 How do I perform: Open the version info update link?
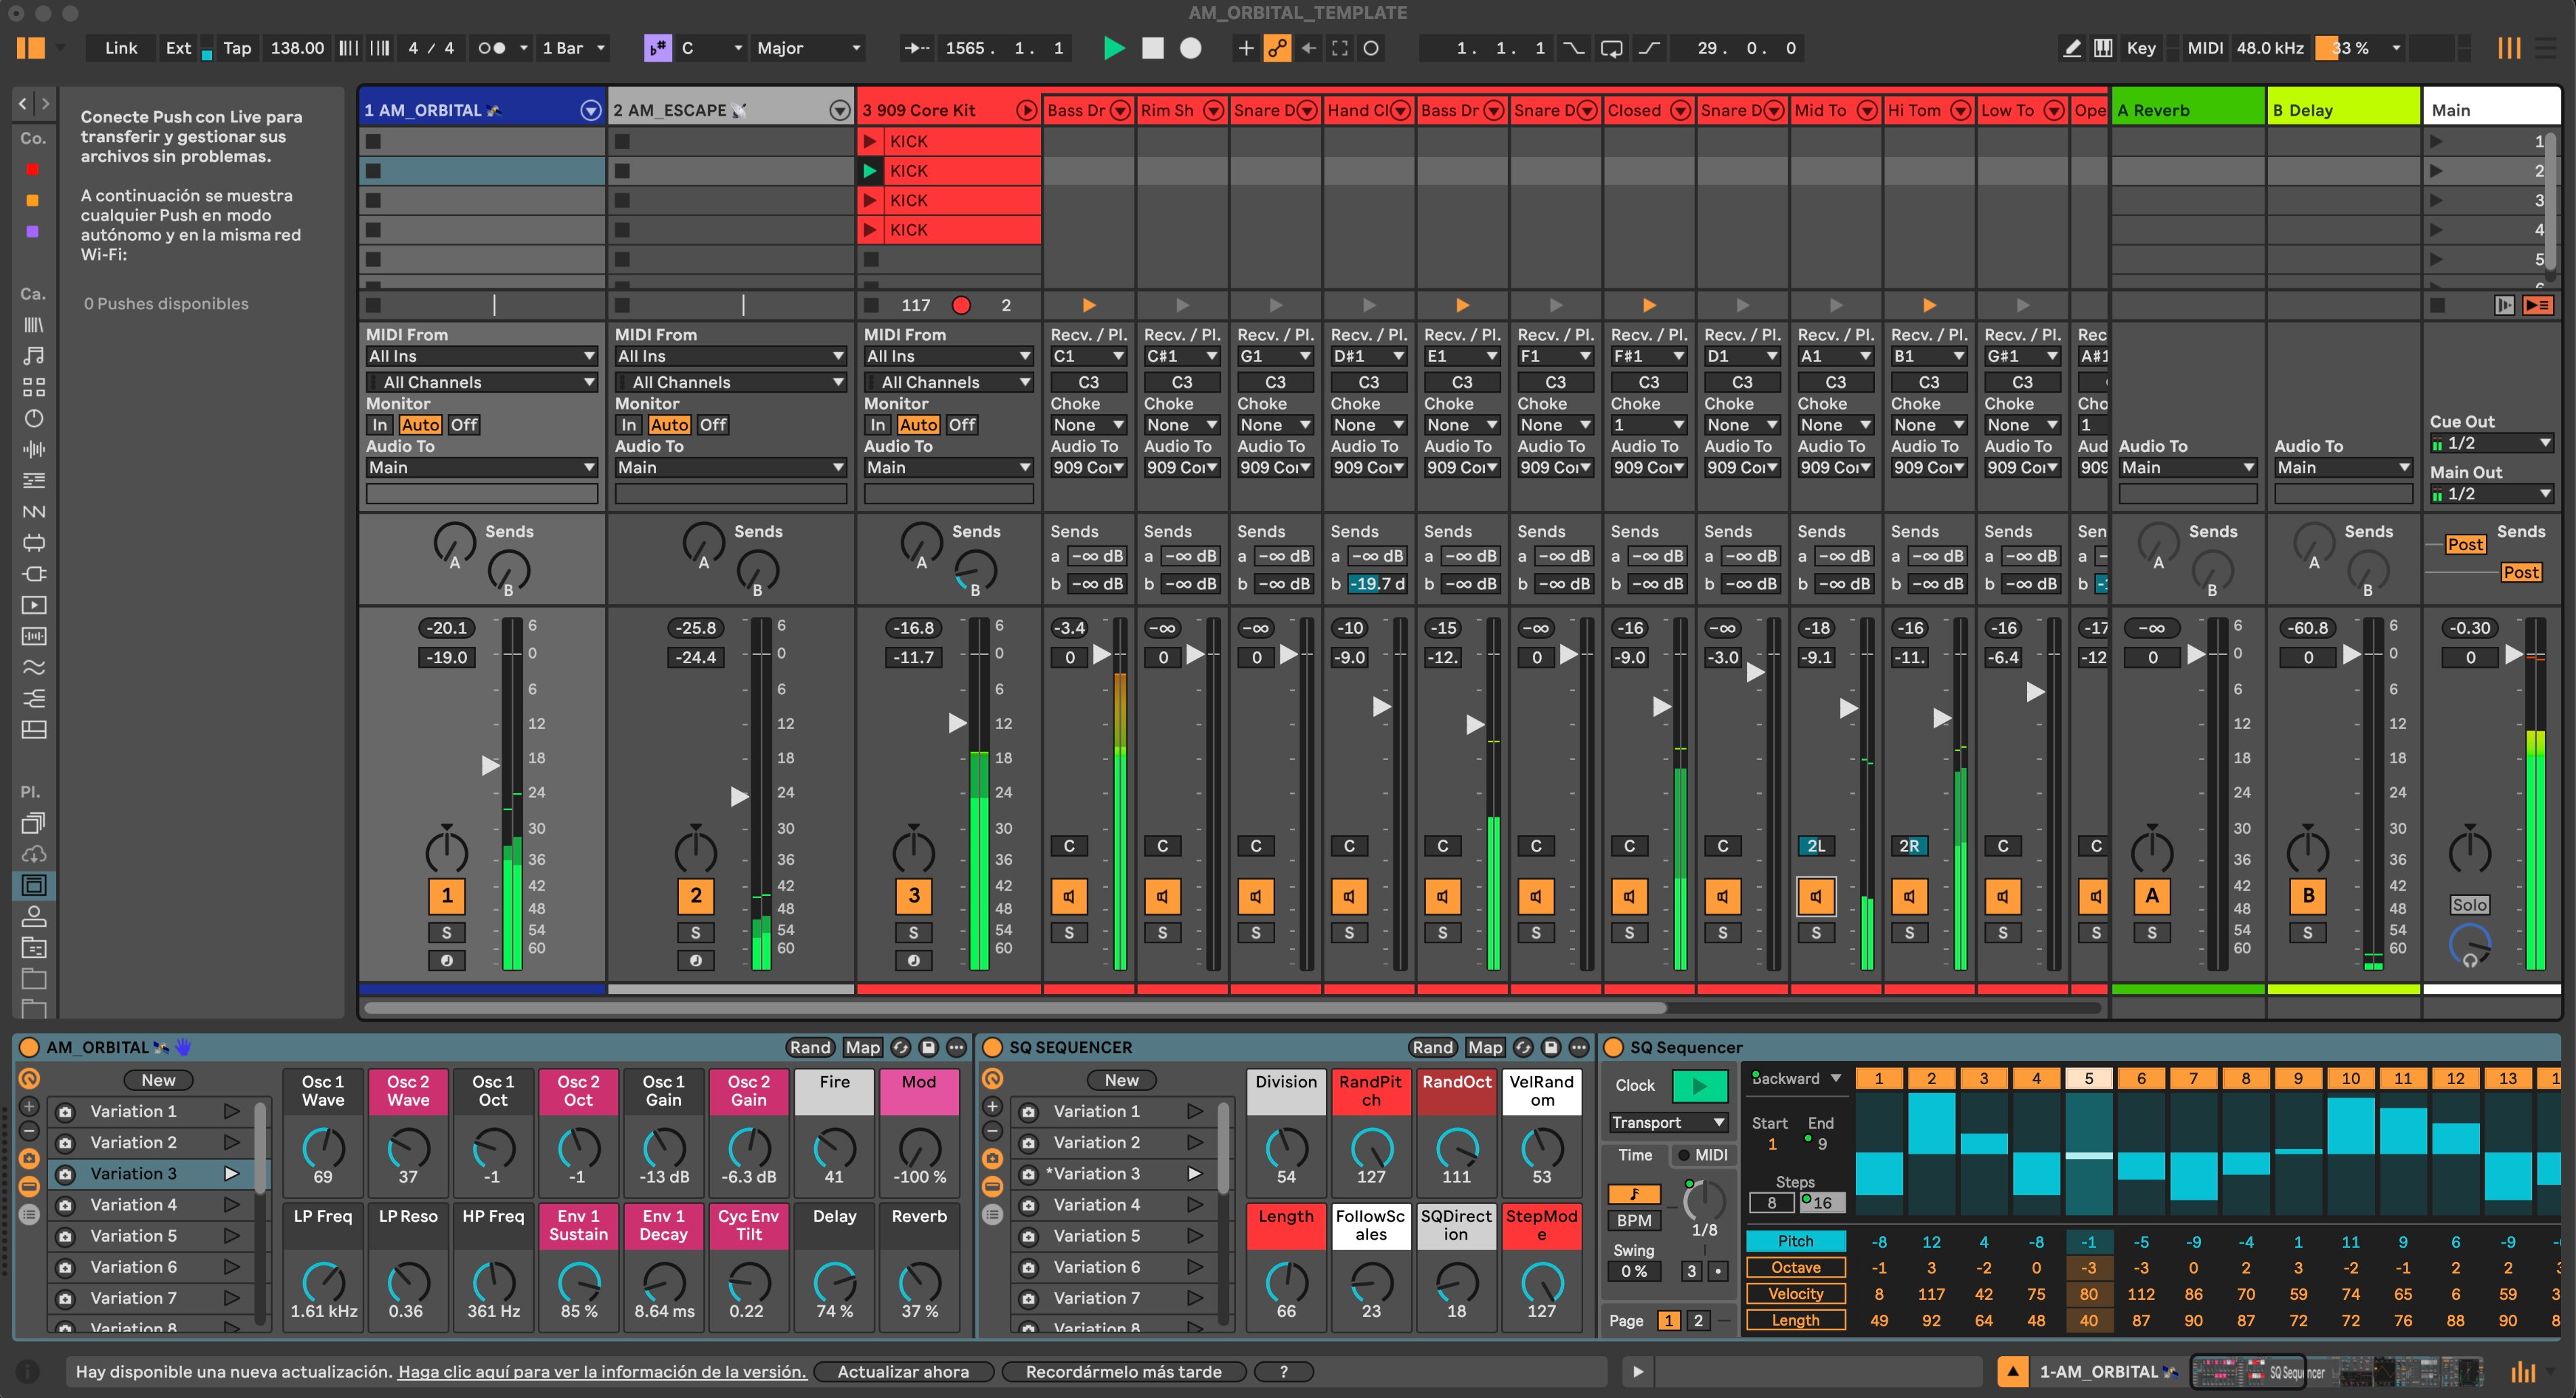[602, 1372]
